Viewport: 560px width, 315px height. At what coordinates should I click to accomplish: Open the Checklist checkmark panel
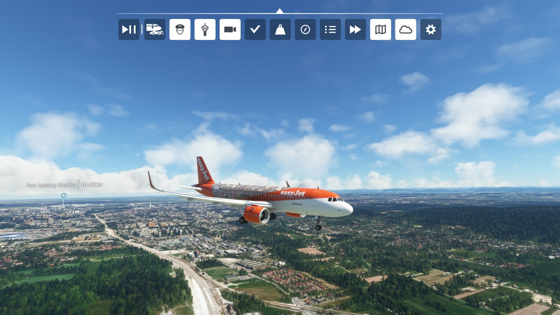coord(255,30)
